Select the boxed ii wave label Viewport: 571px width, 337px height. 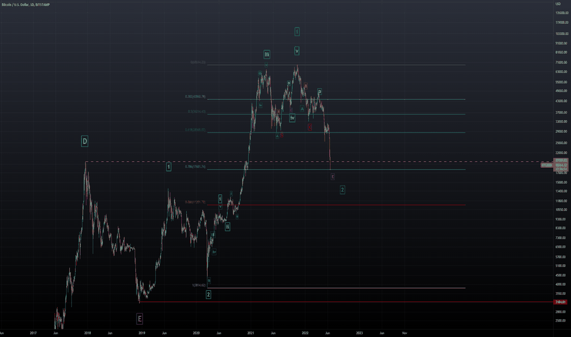point(227,227)
